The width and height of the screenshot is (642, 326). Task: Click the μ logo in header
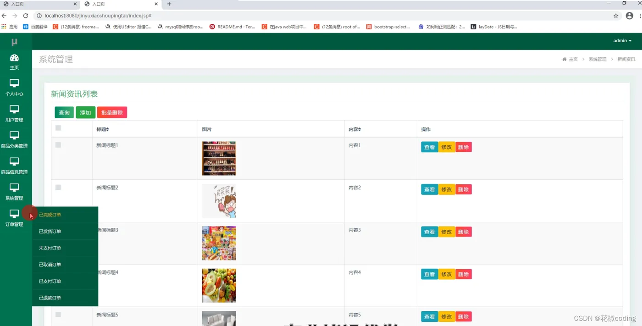tap(14, 42)
